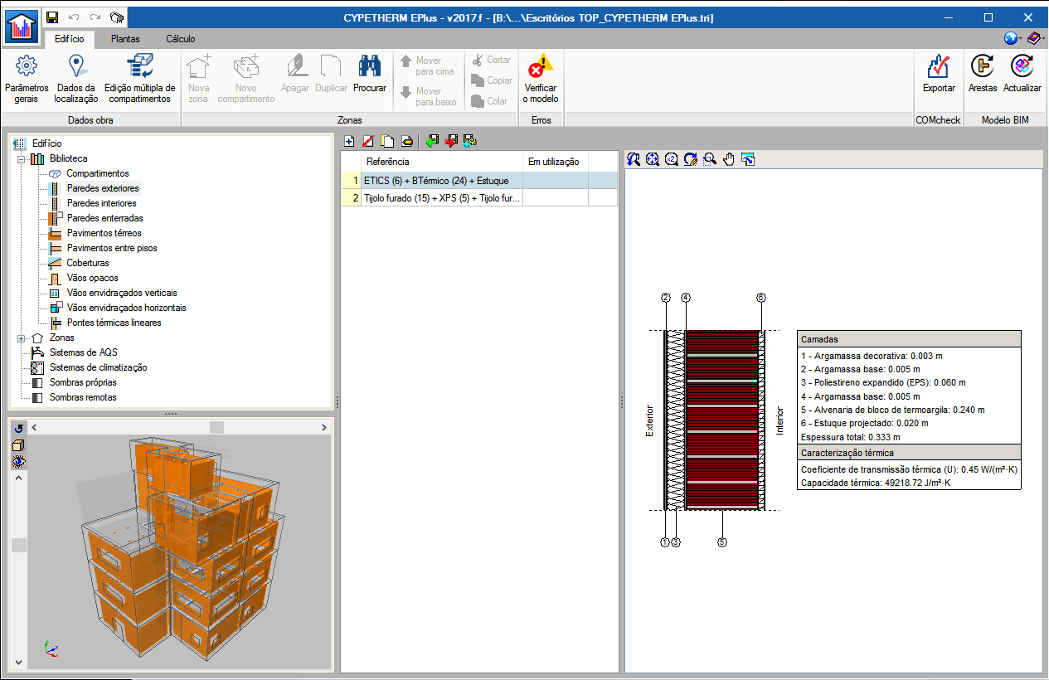Click the Exportar COMcheck icon
This screenshot has width=1049, height=680.
click(x=939, y=74)
